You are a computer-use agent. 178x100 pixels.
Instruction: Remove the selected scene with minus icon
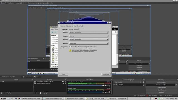pos(4,93)
